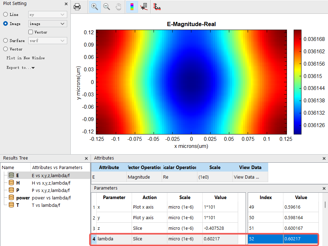Click the Parameter column header
Image resolution: width=328 pixels, height=246 pixels.
click(x=114, y=197)
